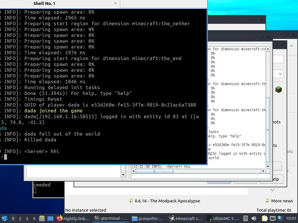Switch to the UltimMC 5 taskbar window
The height and width of the screenshot is (223, 298).
click(x=223, y=218)
